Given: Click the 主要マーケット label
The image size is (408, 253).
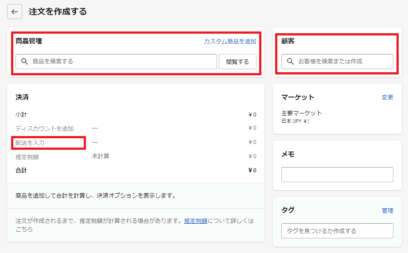Looking at the screenshot, I should coord(302,113).
